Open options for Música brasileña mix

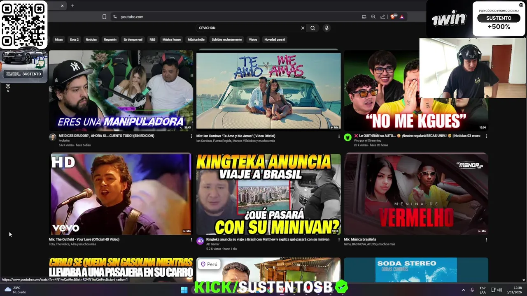486,240
